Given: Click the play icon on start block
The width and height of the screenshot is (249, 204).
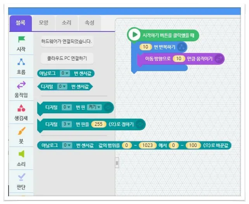Looking at the screenshot, I should [x=134, y=35].
